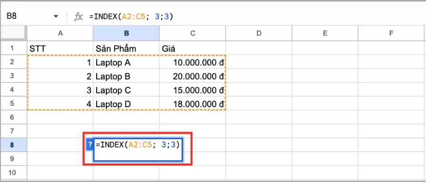This screenshot has height=182, width=426.
Task: Select the 18.000.000 đ price cell
Action: (193, 104)
